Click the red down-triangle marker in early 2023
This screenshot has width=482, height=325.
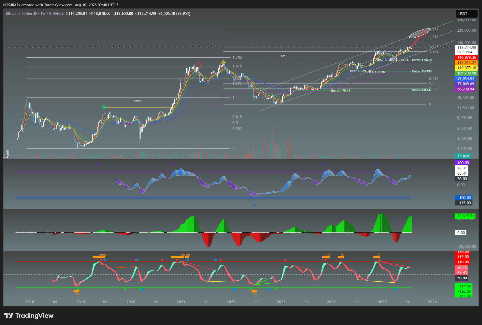285,260
